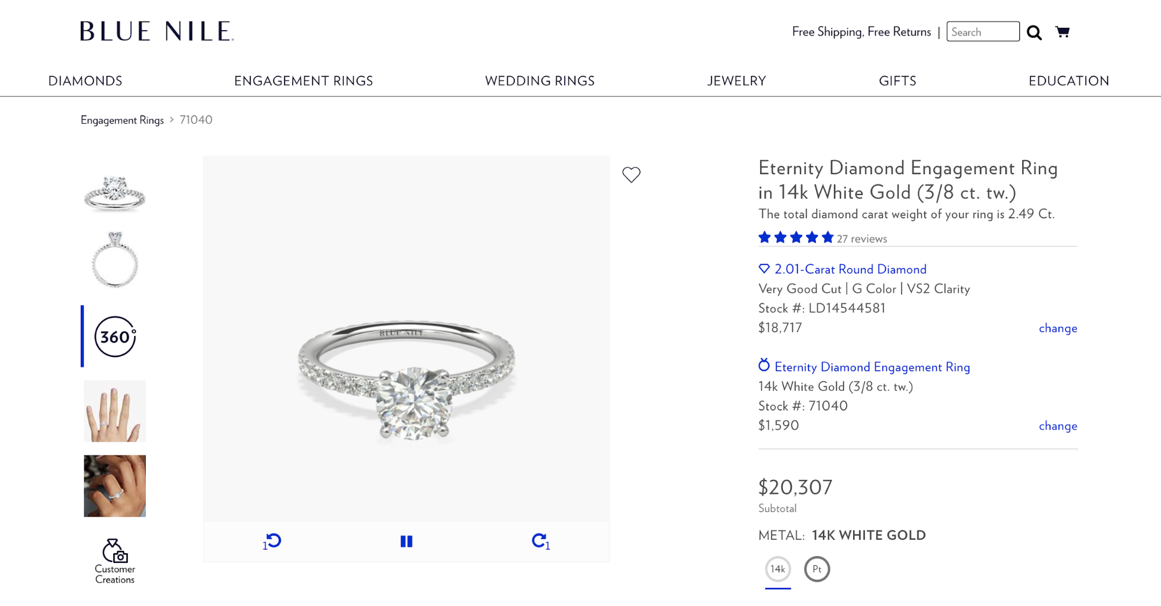Screen dimensions: 1161x606
Task: Change the selected diamond for $18,717
Action: 1058,328
